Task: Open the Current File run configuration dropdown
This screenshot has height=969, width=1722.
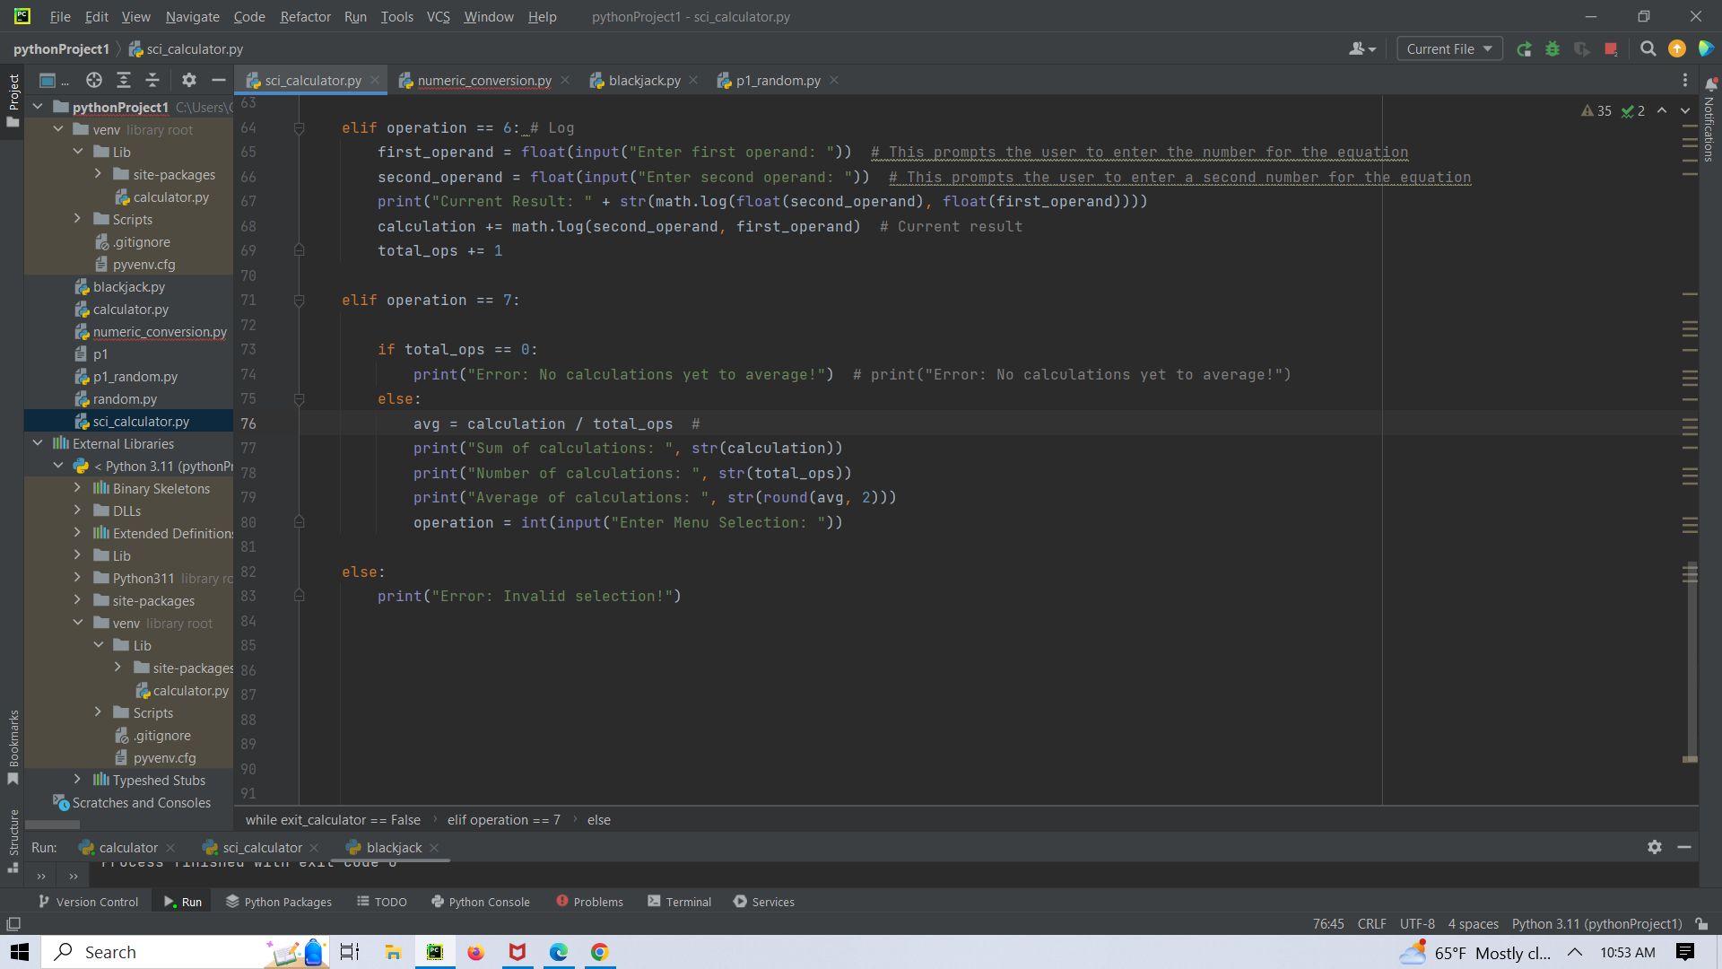Action: [x=1449, y=49]
